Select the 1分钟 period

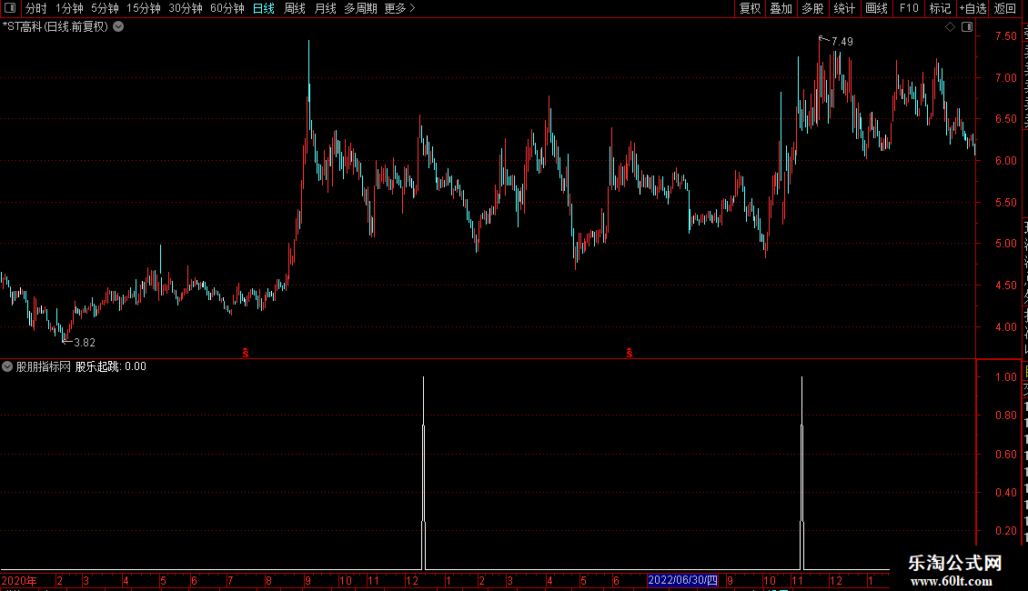click(x=69, y=8)
